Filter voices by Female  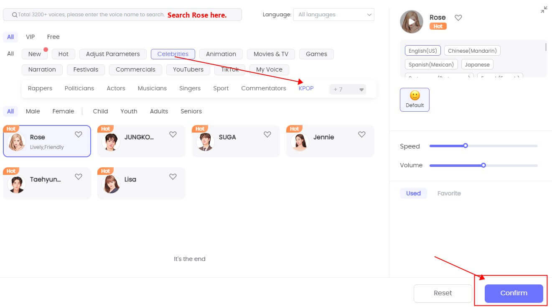63,111
